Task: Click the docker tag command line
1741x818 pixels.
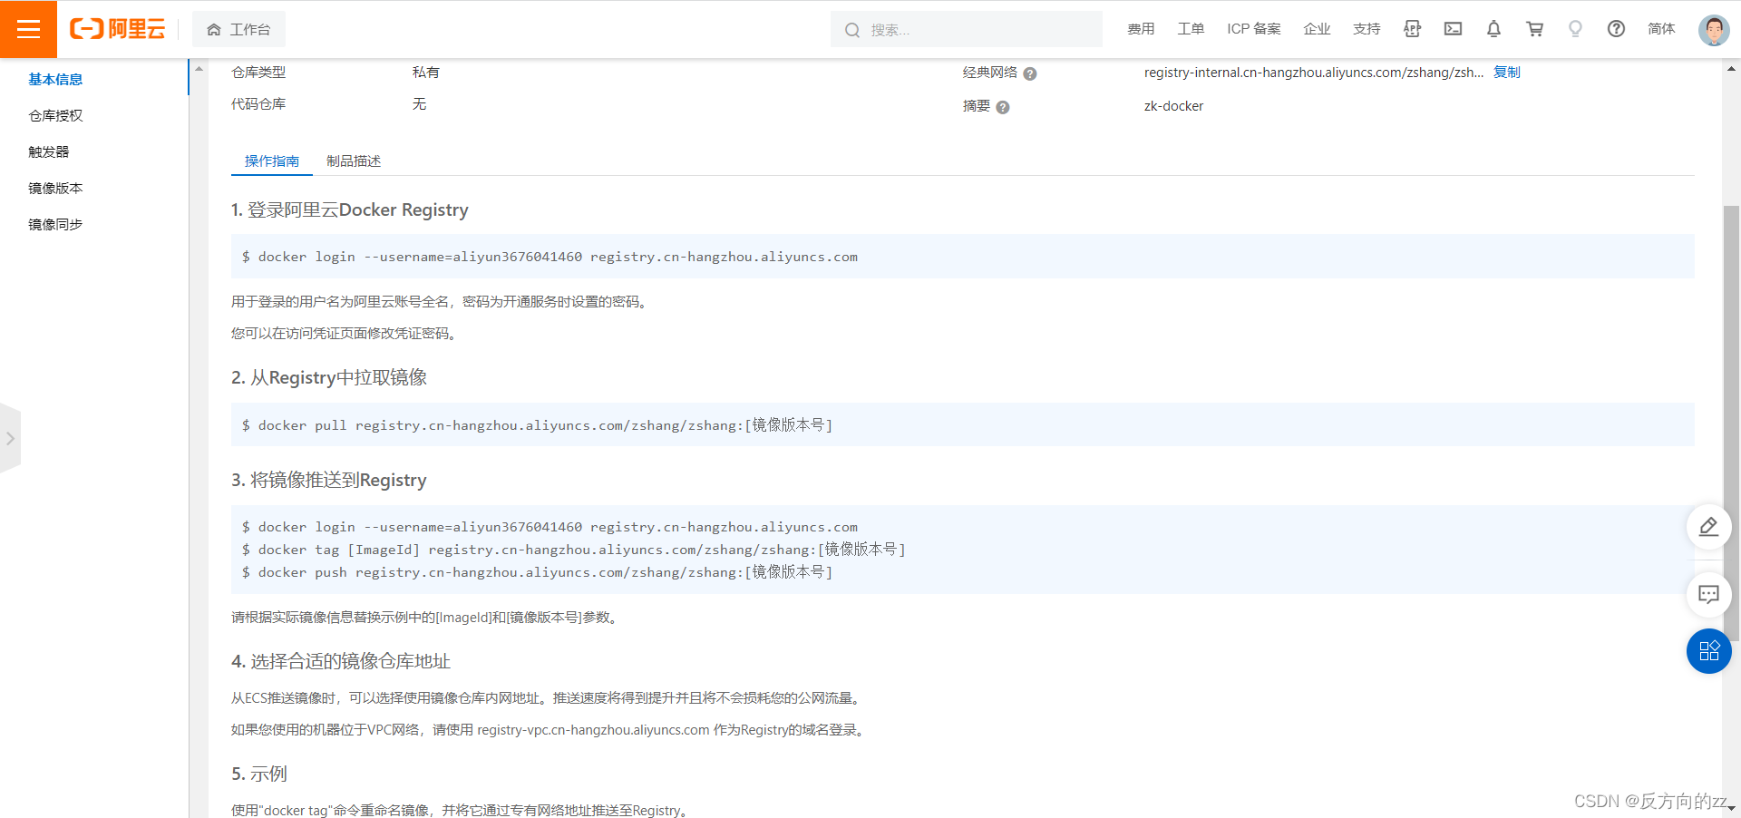Action: click(573, 550)
